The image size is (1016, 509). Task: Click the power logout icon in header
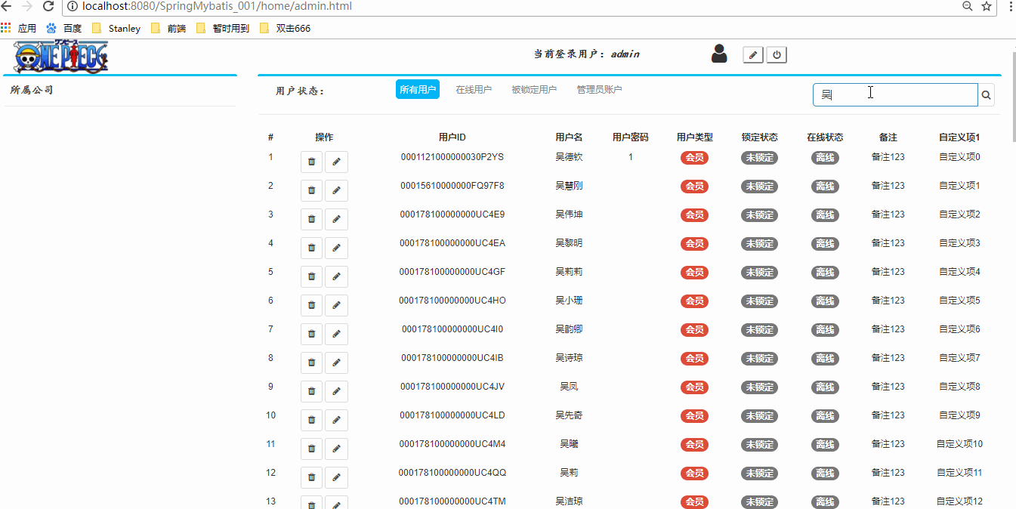point(777,55)
